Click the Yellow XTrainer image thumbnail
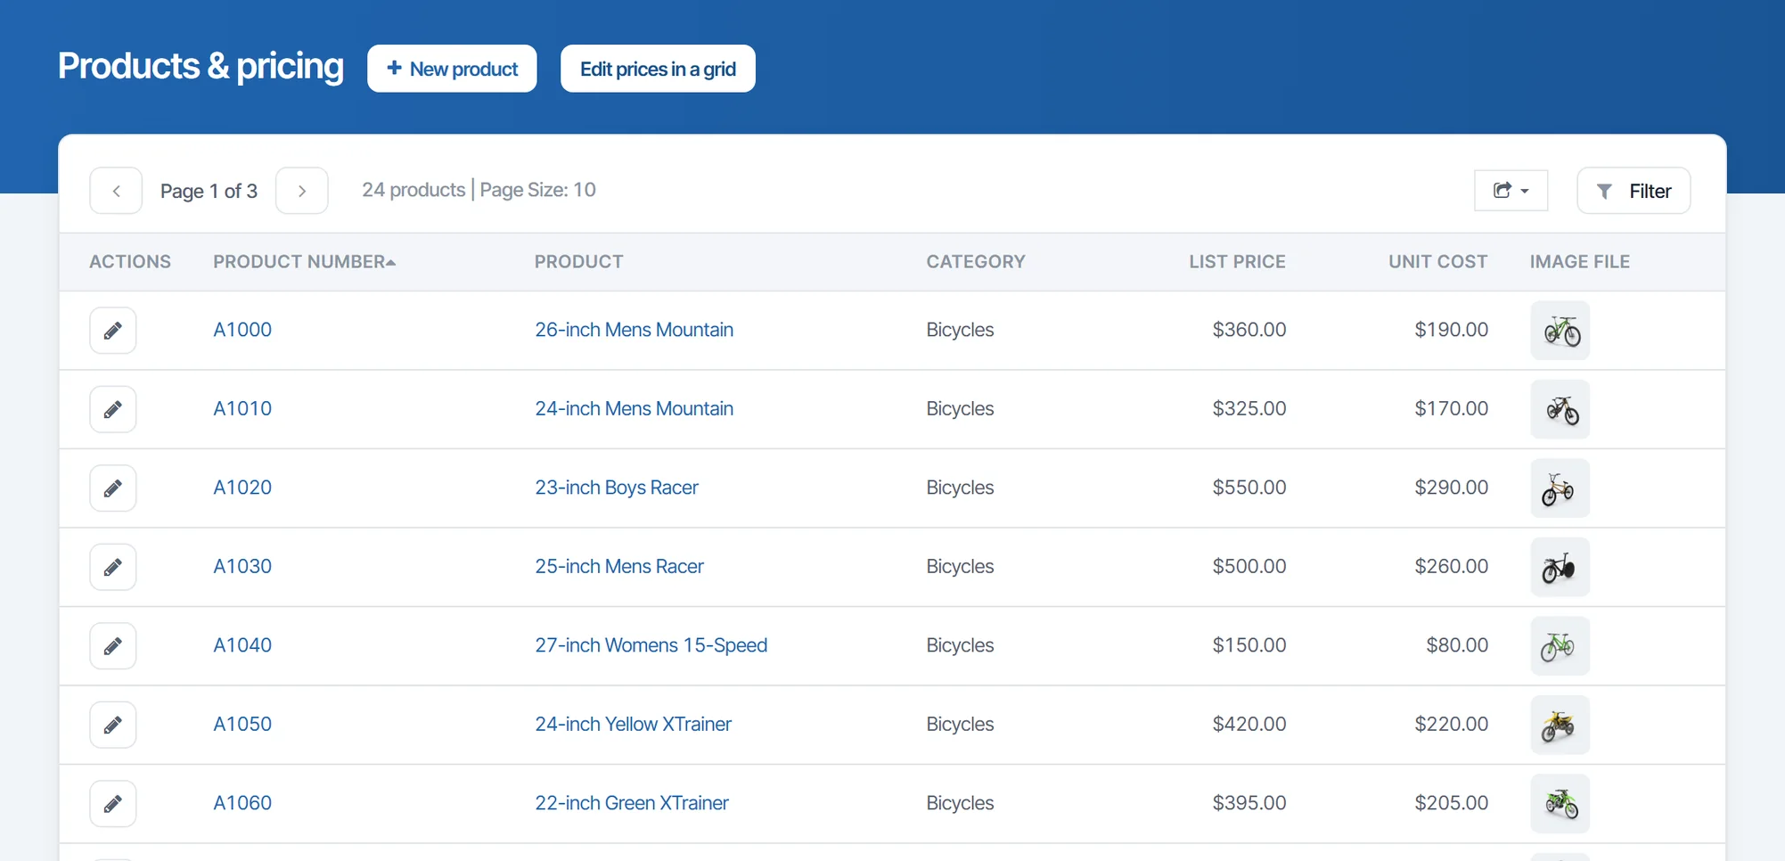The image size is (1785, 861). [x=1560, y=725]
